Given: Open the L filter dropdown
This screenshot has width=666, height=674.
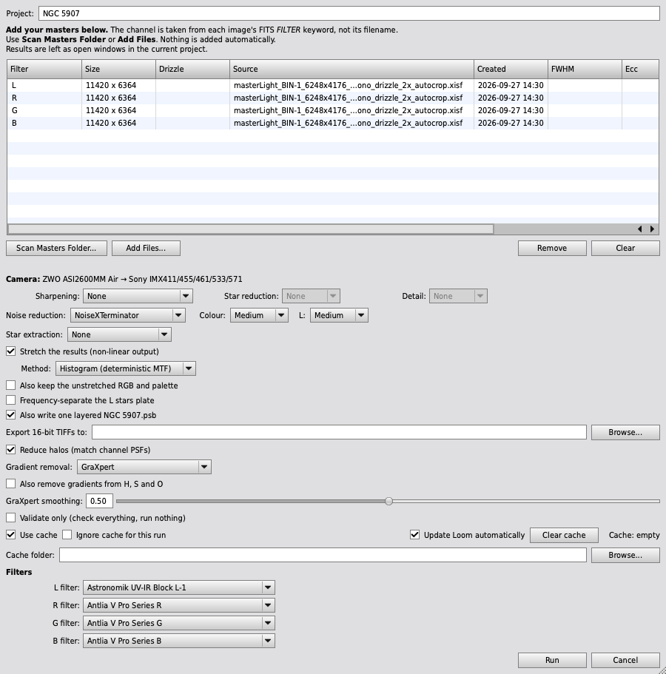Looking at the screenshot, I should coord(179,587).
